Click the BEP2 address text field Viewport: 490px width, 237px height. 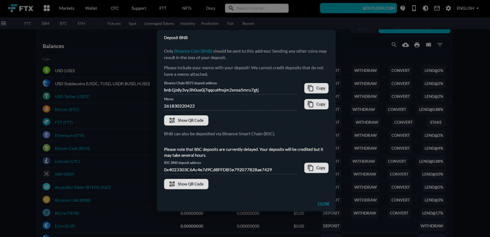230,90
